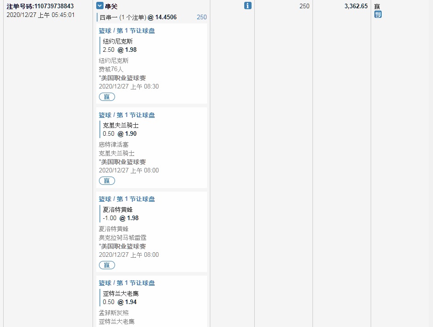This screenshot has height=327, width=433.
Task: Select the odds -1.00 @ 1.98
Action: click(121, 218)
